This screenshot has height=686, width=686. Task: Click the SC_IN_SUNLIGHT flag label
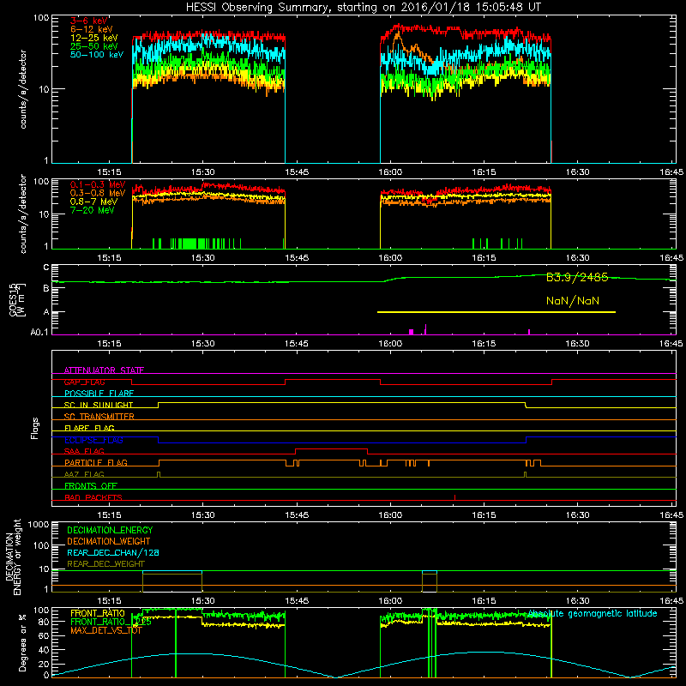(99, 405)
